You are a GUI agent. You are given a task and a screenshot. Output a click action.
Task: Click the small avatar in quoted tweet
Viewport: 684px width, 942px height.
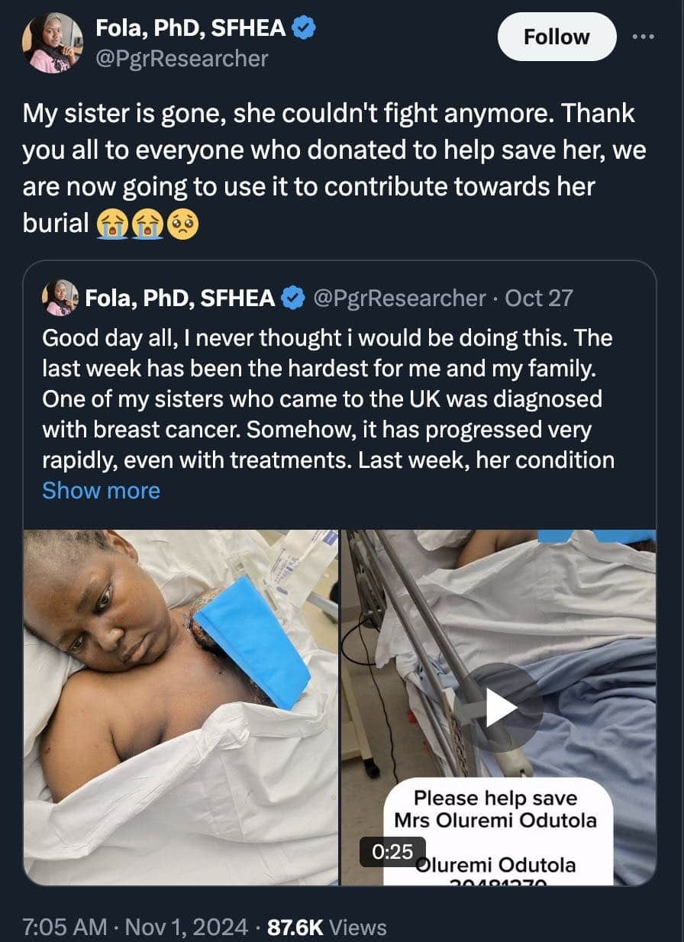tap(60, 298)
